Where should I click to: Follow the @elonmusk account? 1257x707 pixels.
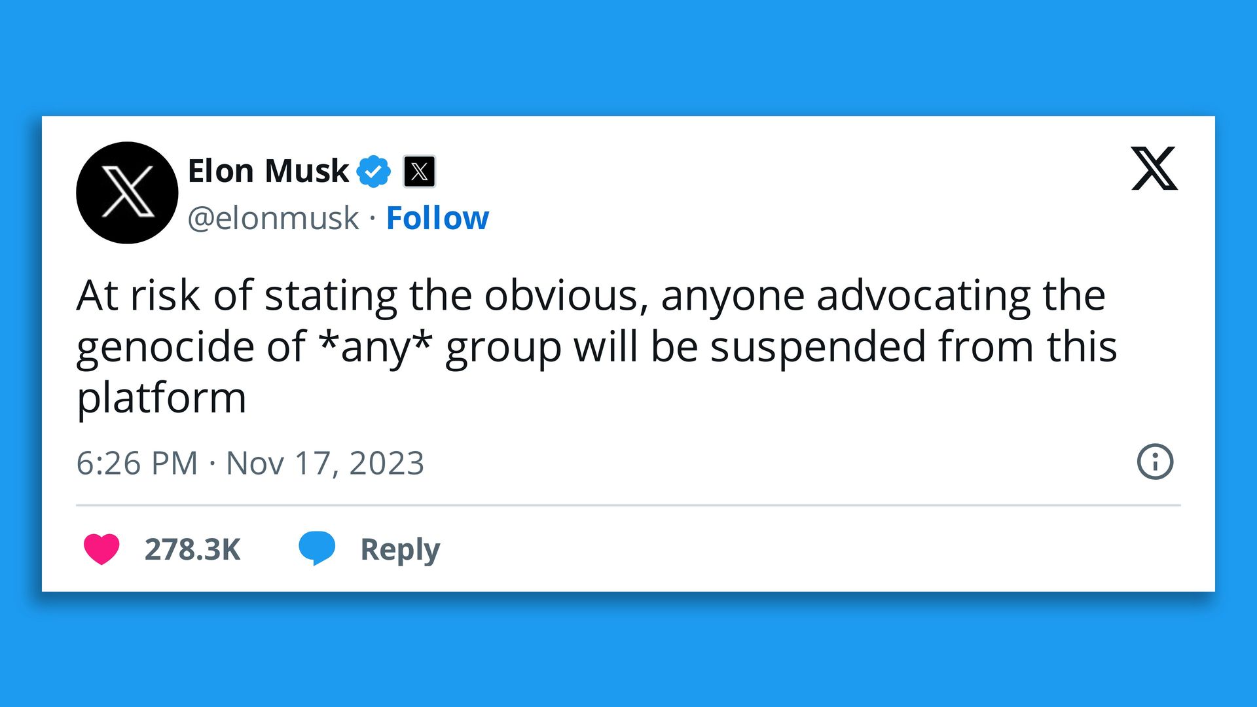point(437,218)
